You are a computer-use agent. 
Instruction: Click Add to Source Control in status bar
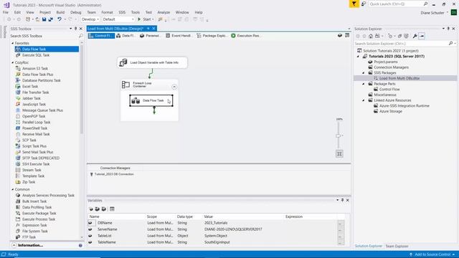tap(432, 254)
